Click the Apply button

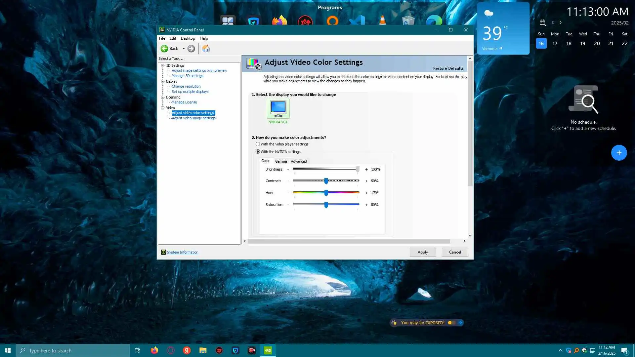pyautogui.click(x=422, y=252)
